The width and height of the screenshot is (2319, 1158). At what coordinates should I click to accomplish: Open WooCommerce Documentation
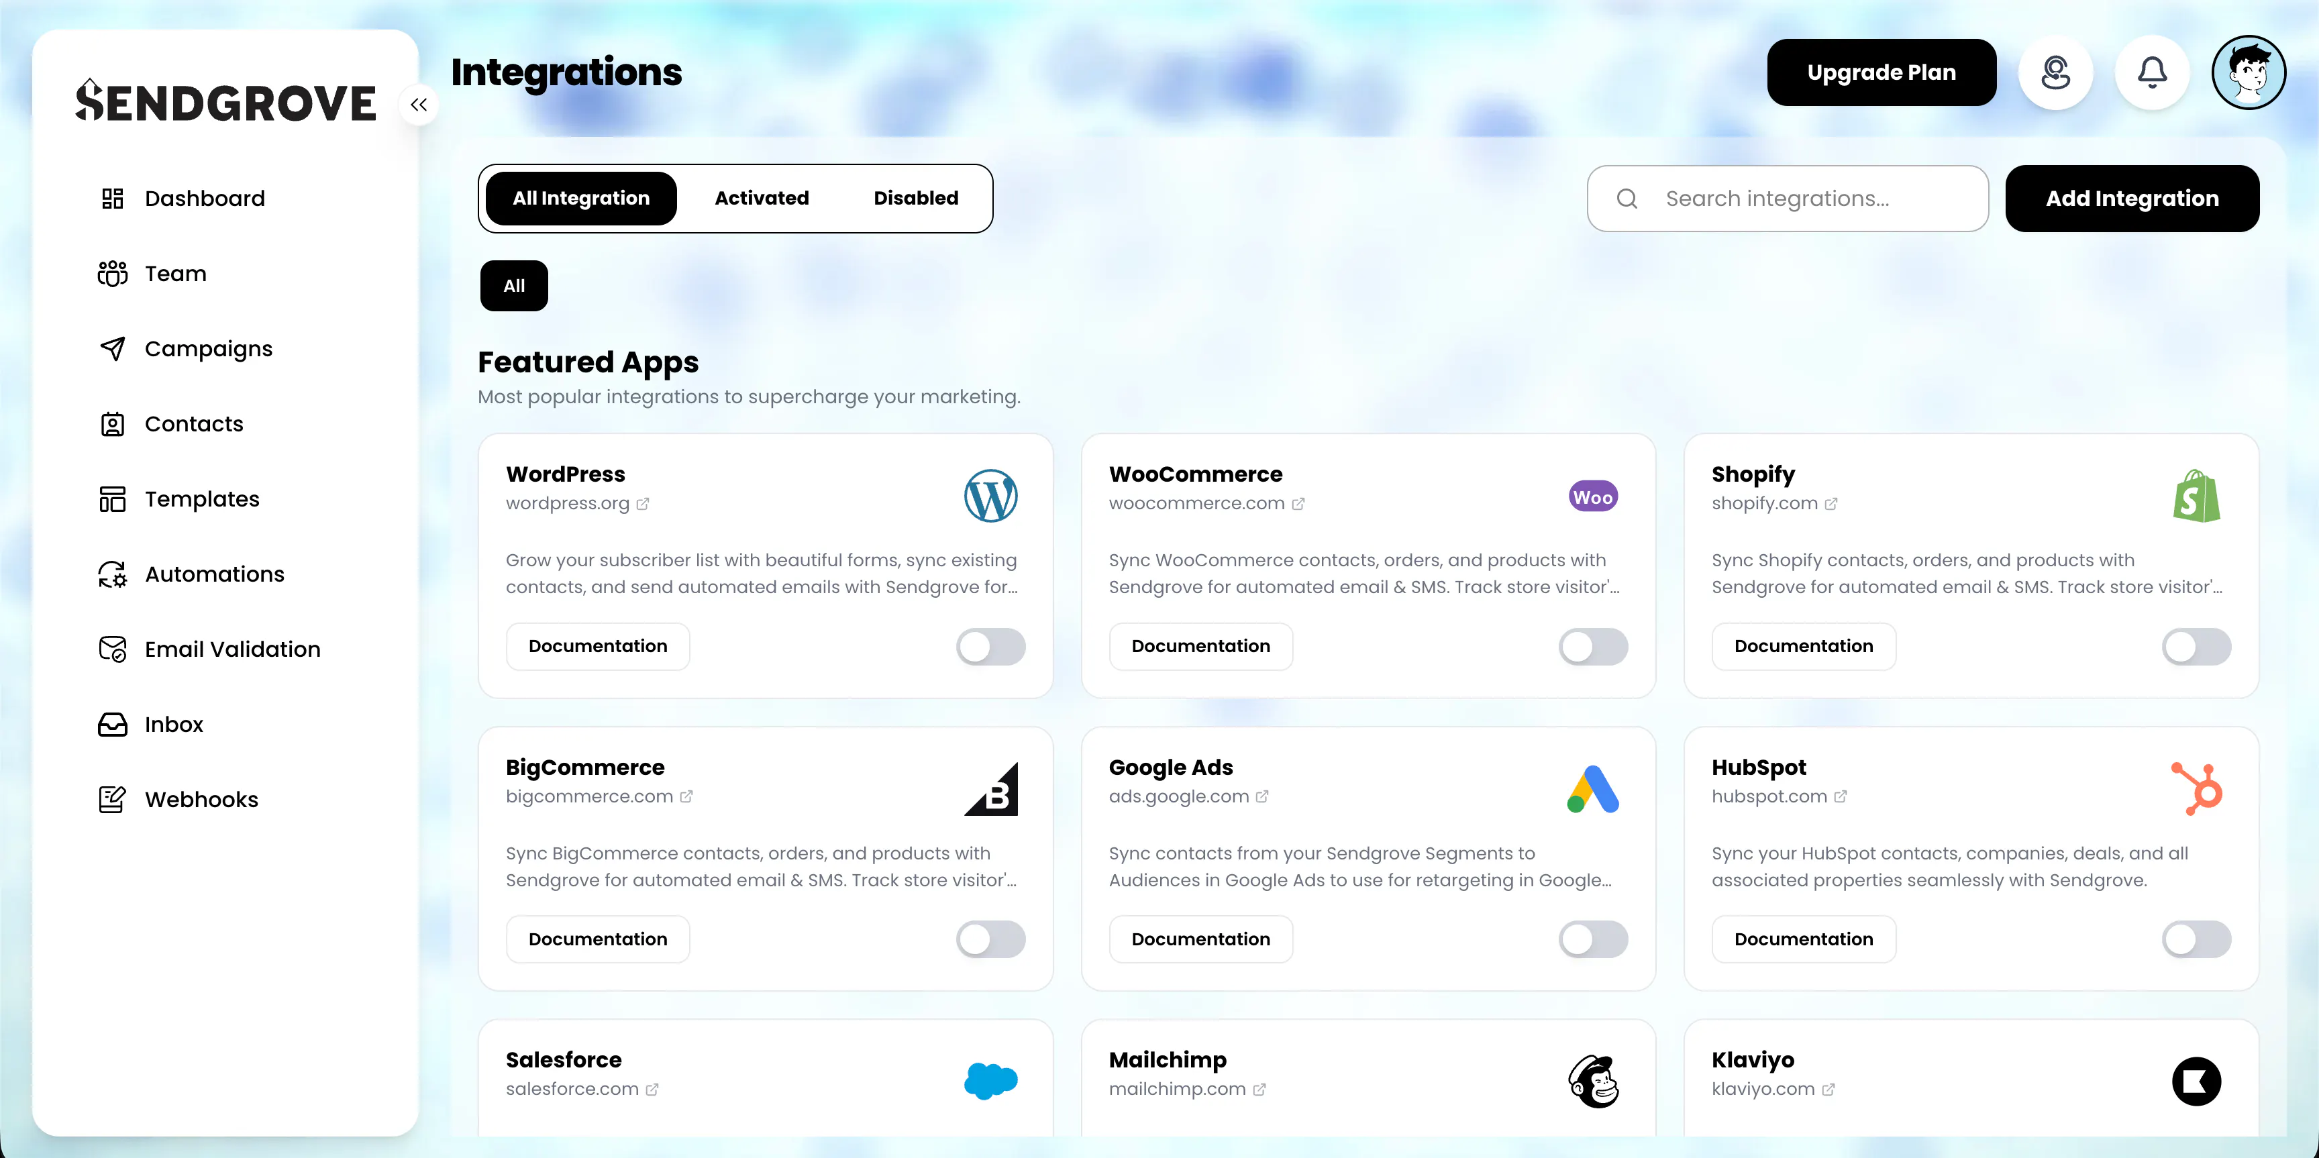(x=1201, y=646)
